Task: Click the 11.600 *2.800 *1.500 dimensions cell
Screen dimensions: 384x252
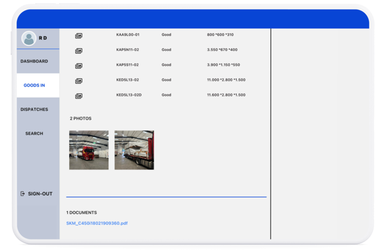Action: click(226, 95)
